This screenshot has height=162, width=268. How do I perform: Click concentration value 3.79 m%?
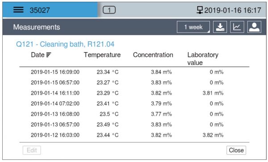click(161, 104)
